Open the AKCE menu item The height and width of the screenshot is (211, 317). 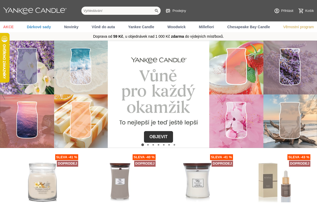(8, 27)
